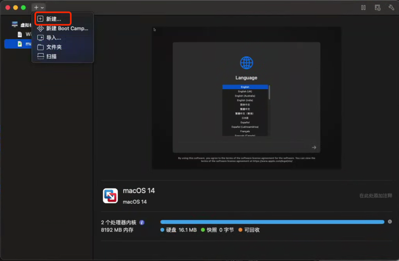Click the processor cores info icon
The image size is (399, 261).
coord(142,222)
